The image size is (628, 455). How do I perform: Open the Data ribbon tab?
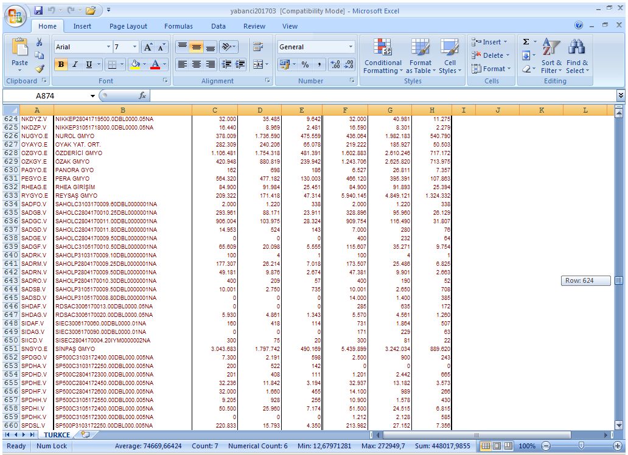pyautogui.click(x=218, y=26)
